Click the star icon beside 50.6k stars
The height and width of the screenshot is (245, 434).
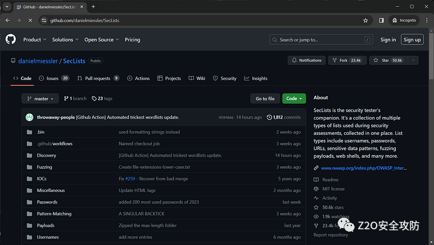316,207
